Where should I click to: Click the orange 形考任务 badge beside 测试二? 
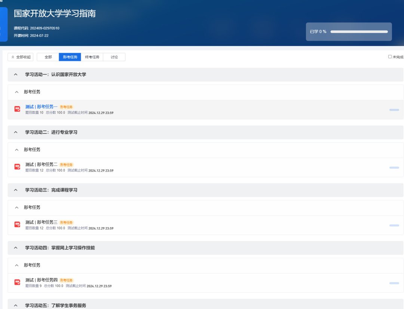[67, 164]
